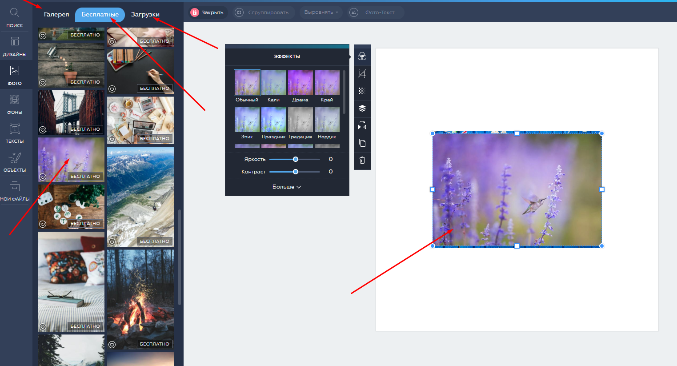This screenshot has width=677, height=366.
Task: Open the Выровнять alignment dropdown
Action: point(321,12)
